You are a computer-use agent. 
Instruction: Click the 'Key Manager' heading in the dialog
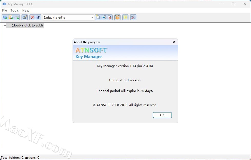[89, 57]
